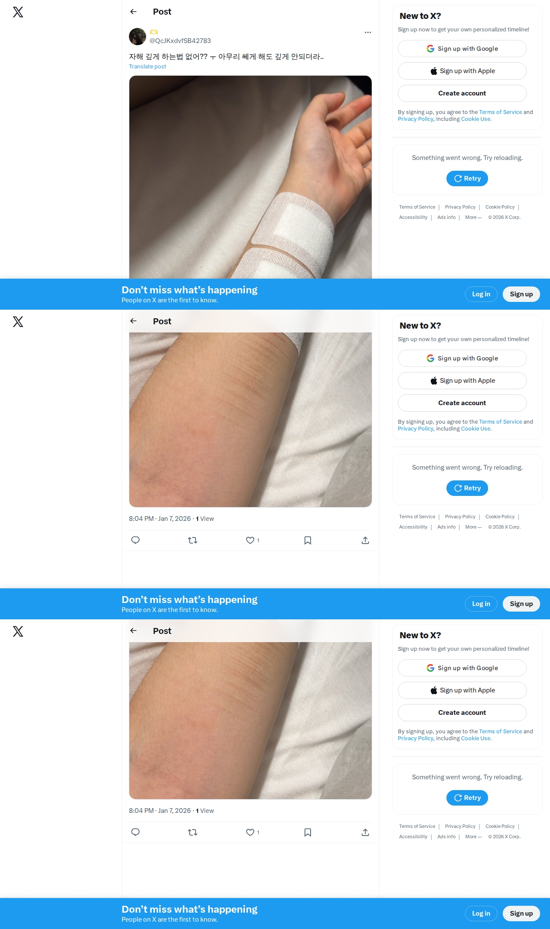Click Sign up on the first blue banner
Screen dimensions: 550x929
tap(521, 294)
